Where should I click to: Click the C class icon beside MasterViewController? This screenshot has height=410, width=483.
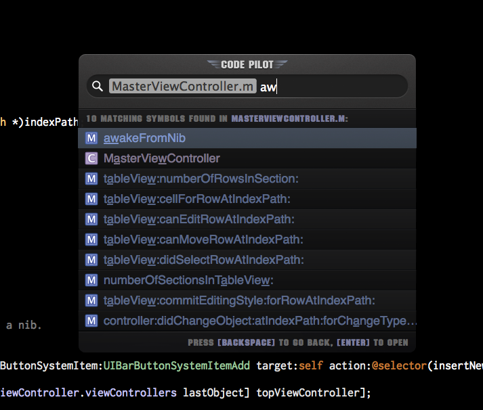(91, 158)
